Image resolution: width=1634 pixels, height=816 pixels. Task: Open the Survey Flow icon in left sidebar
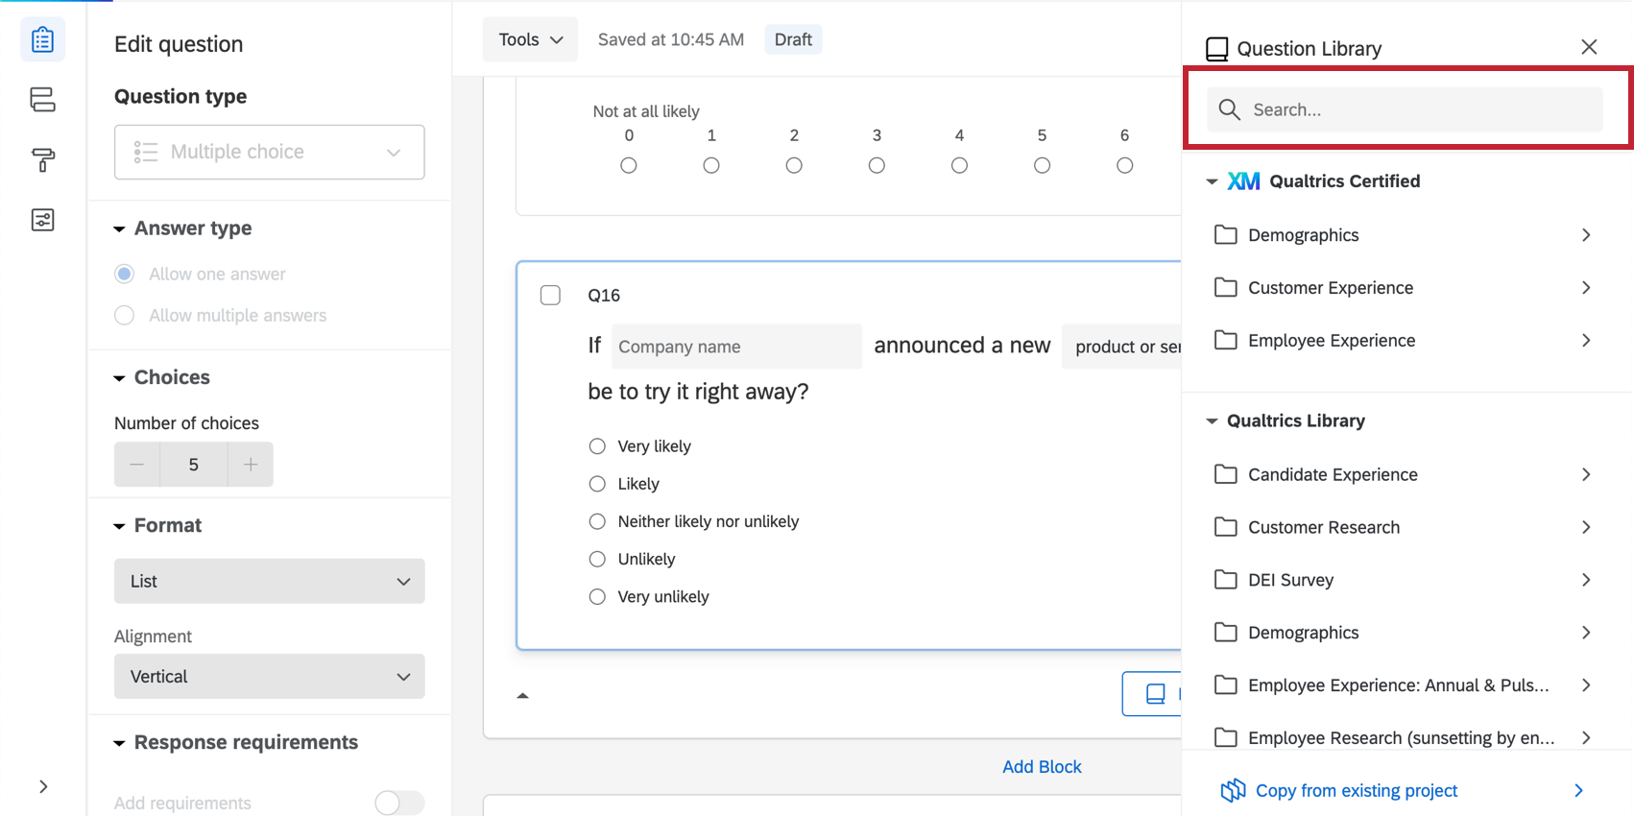[42, 99]
